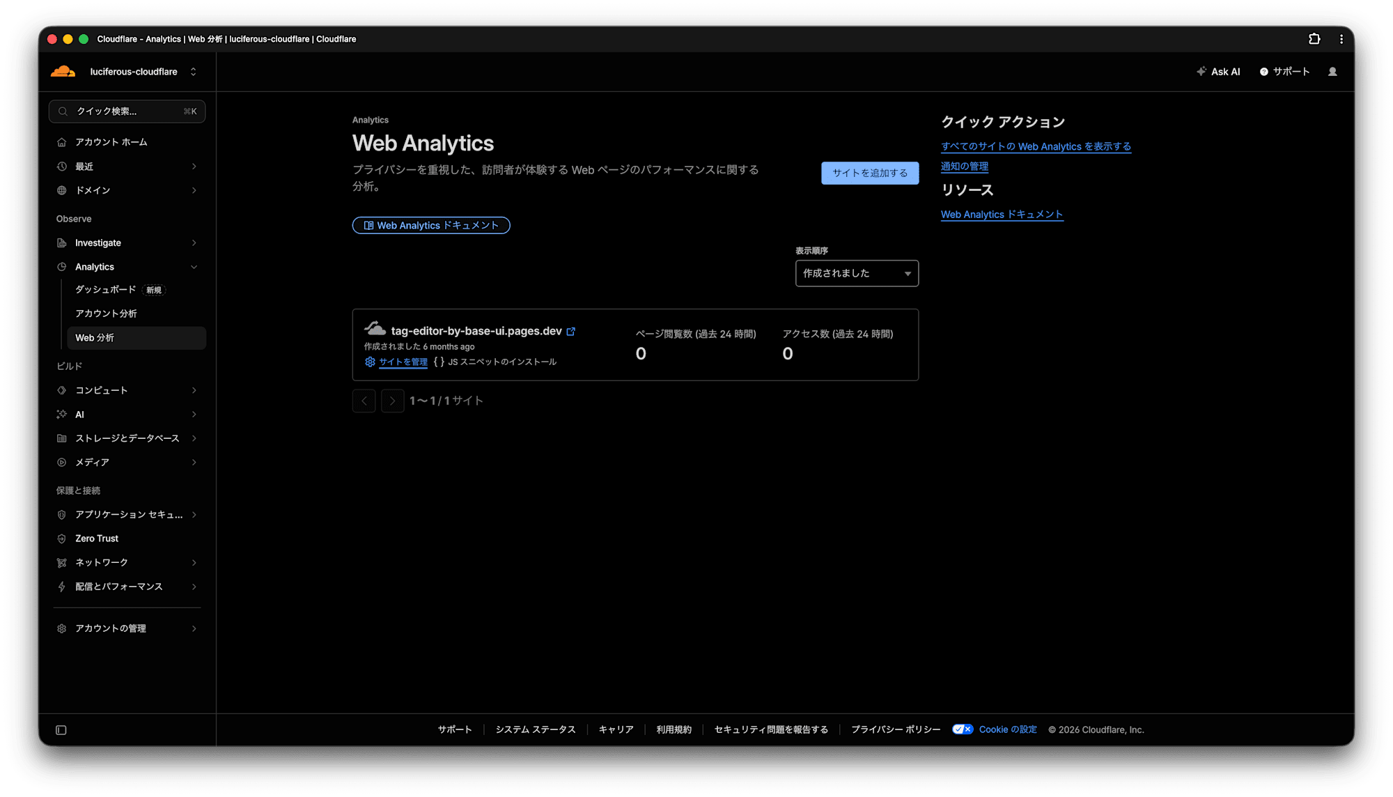
Task: Open the browser three-dot menu
Action: 1341,39
